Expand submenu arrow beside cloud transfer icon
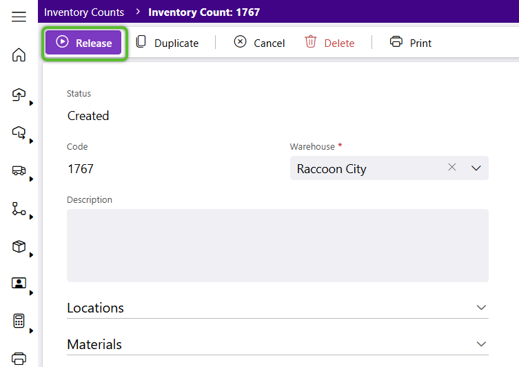Image resolution: width=519 pixels, height=367 pixels. click(31, 141)
